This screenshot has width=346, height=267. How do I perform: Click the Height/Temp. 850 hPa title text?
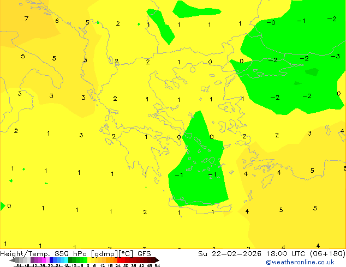pyautogui.click(x=44, y=254)
